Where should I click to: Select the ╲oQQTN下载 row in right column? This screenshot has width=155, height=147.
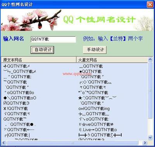pyautogui.click(x=94, y=119)
